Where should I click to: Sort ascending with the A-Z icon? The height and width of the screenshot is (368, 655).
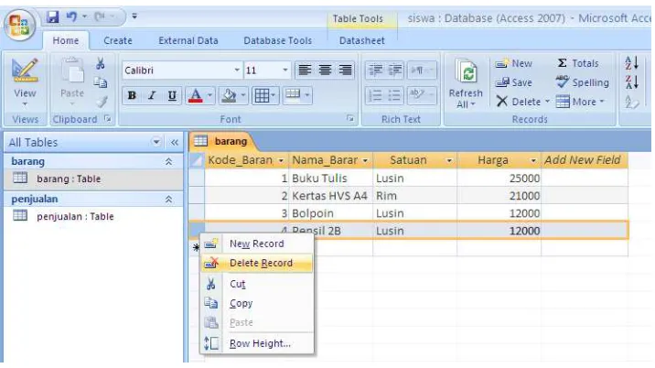631,63
